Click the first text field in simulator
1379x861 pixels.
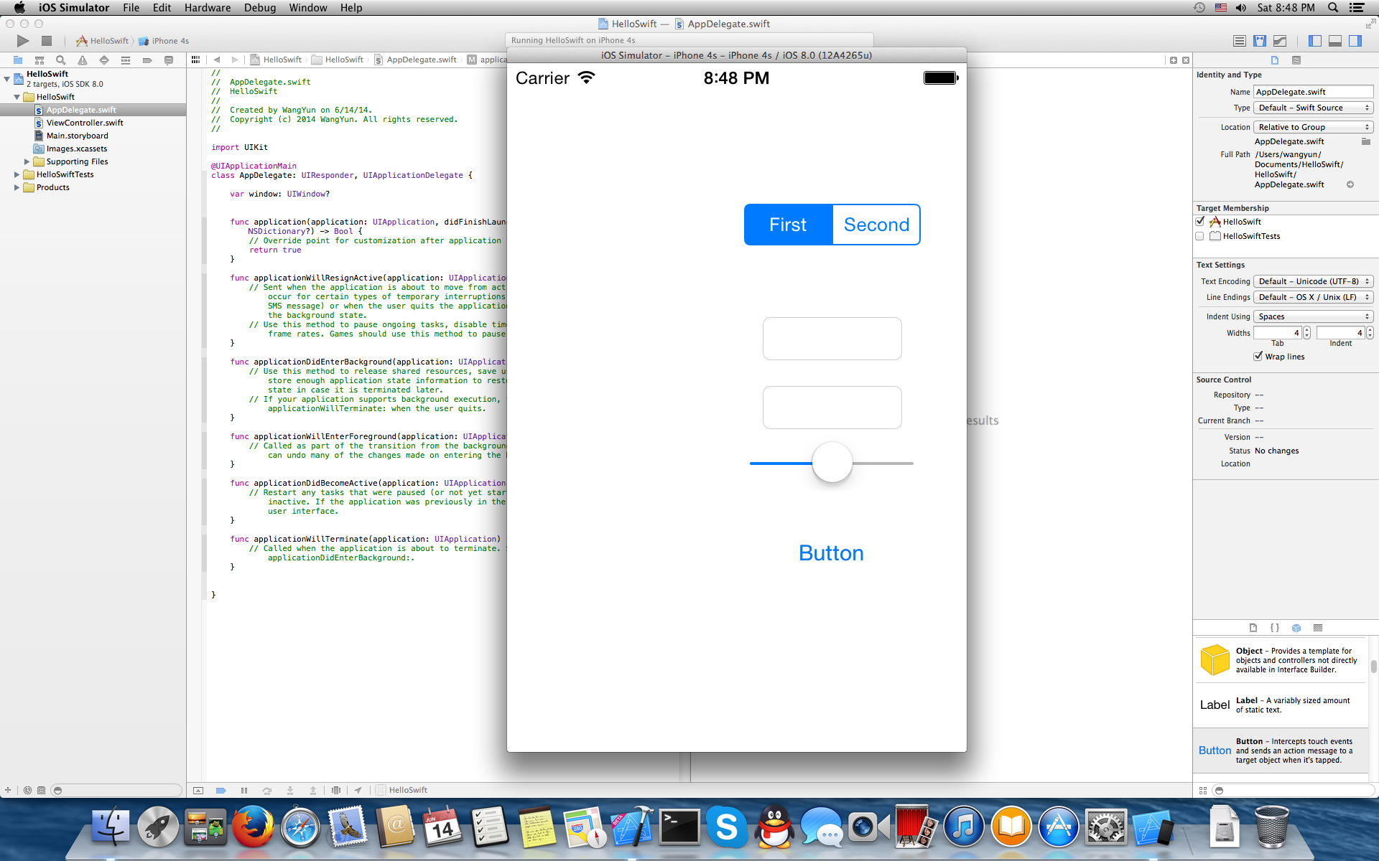click(x=832, y=339)
